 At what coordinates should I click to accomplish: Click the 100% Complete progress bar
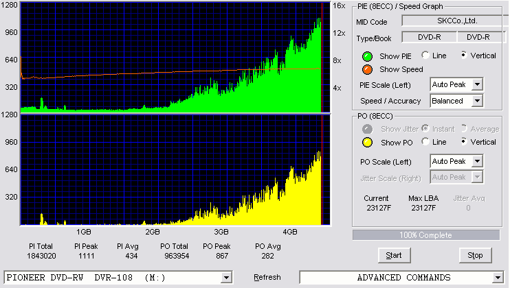[x=426, y=235]
